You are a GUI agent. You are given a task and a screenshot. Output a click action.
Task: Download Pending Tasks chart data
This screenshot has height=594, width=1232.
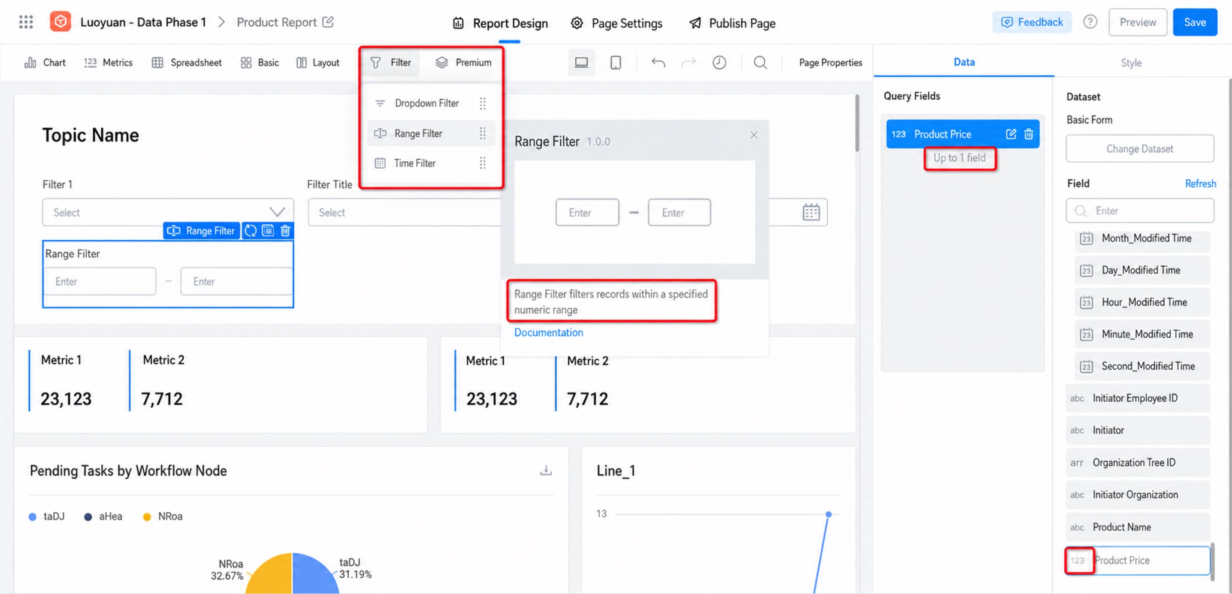coord(546,470)
